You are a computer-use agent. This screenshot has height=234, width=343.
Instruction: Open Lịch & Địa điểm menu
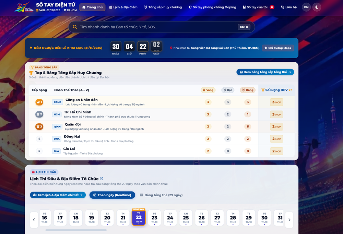coord(123,7)
